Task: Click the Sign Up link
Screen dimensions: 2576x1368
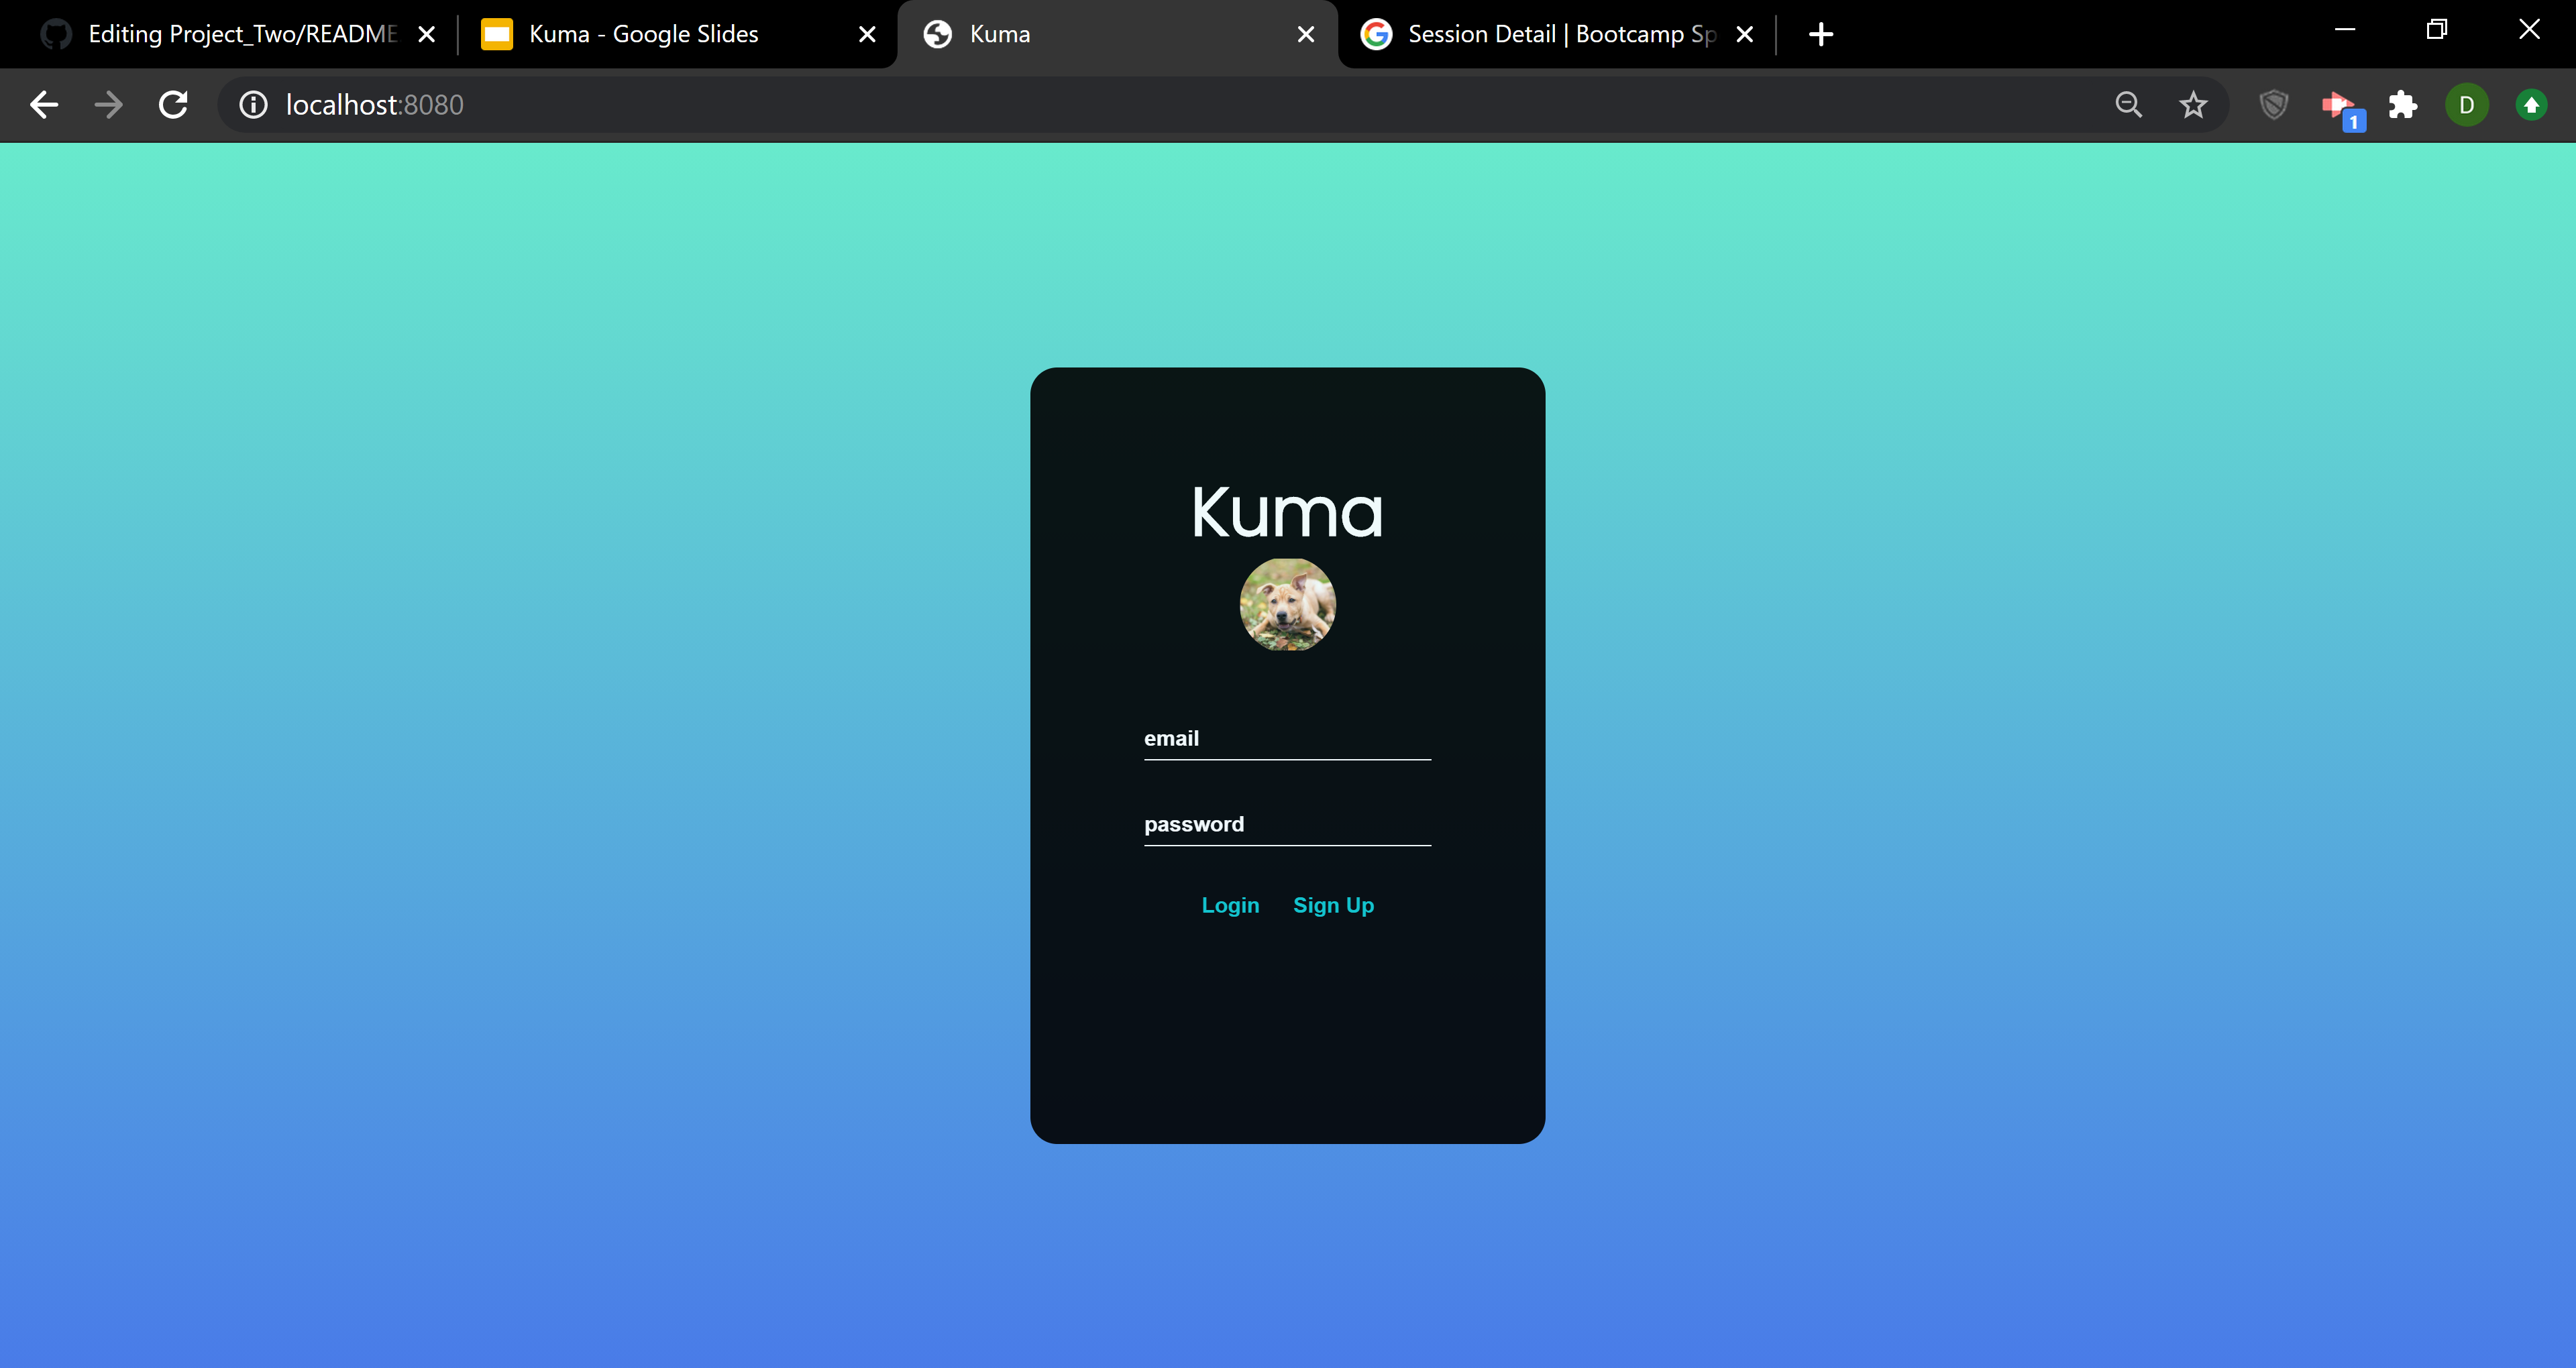Action: pyautogui.click(x=1333, y=905)
